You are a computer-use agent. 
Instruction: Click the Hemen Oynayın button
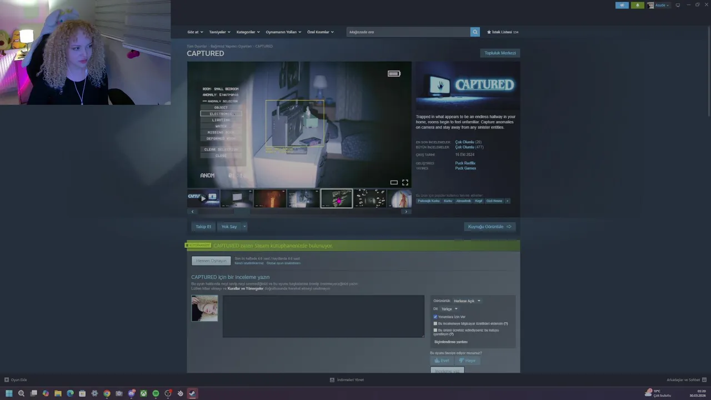click(211, 261)
